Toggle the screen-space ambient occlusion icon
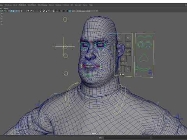 pyautogui.click(x=34, y=11)
